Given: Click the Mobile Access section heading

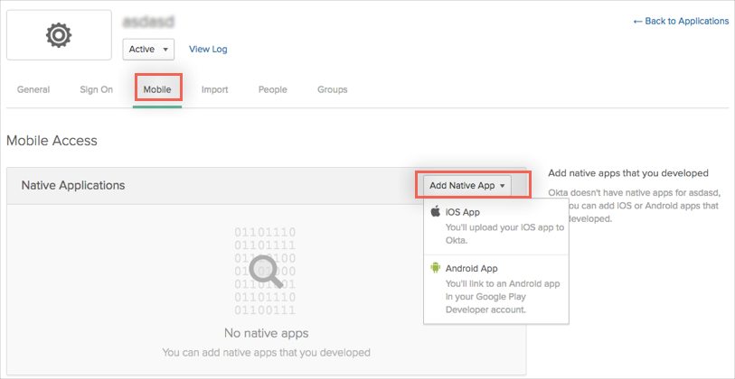Looking at the screenshot, I should pyautogui.click(x=52, y=141).
